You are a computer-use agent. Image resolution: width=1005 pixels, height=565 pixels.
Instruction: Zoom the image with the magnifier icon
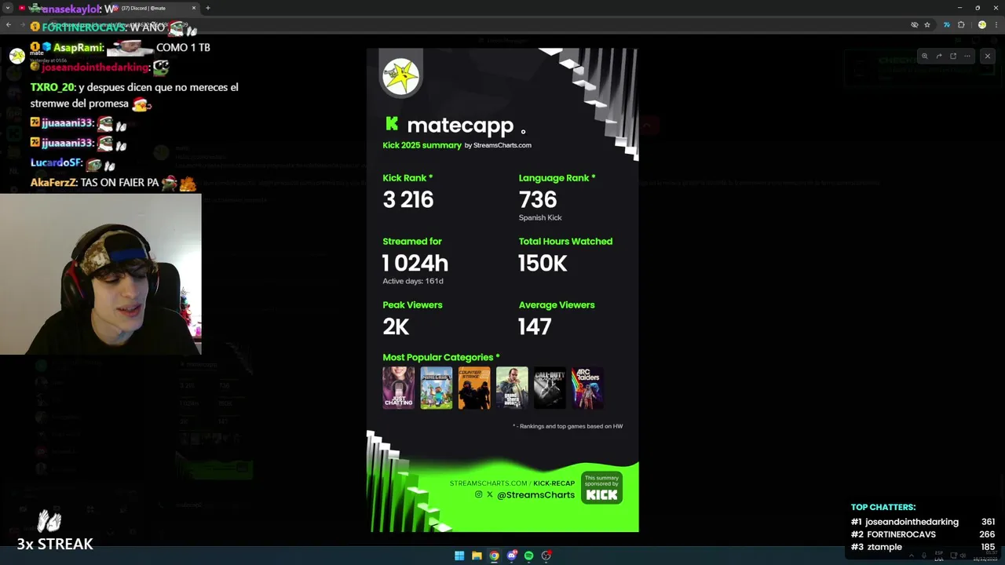(x=924, y=56)
